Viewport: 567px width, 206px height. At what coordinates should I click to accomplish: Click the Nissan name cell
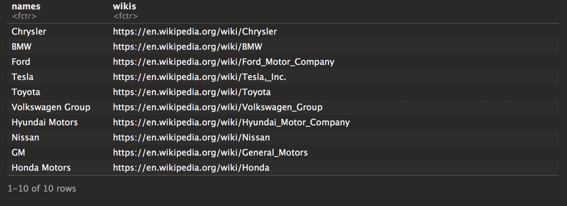[x=25, y=138]
